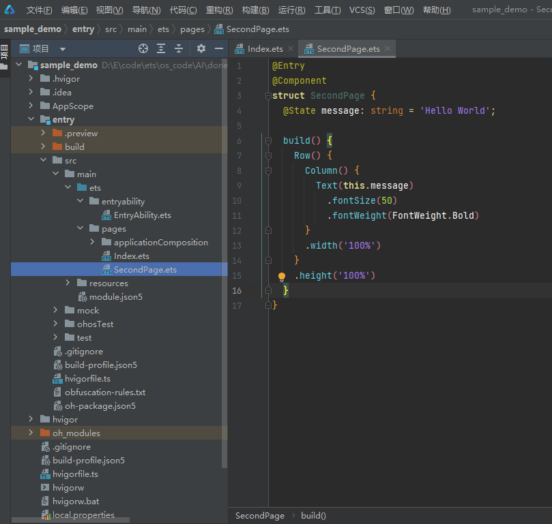
Task: Click the .gitignore file icon under entry
Action: point(58,352)
